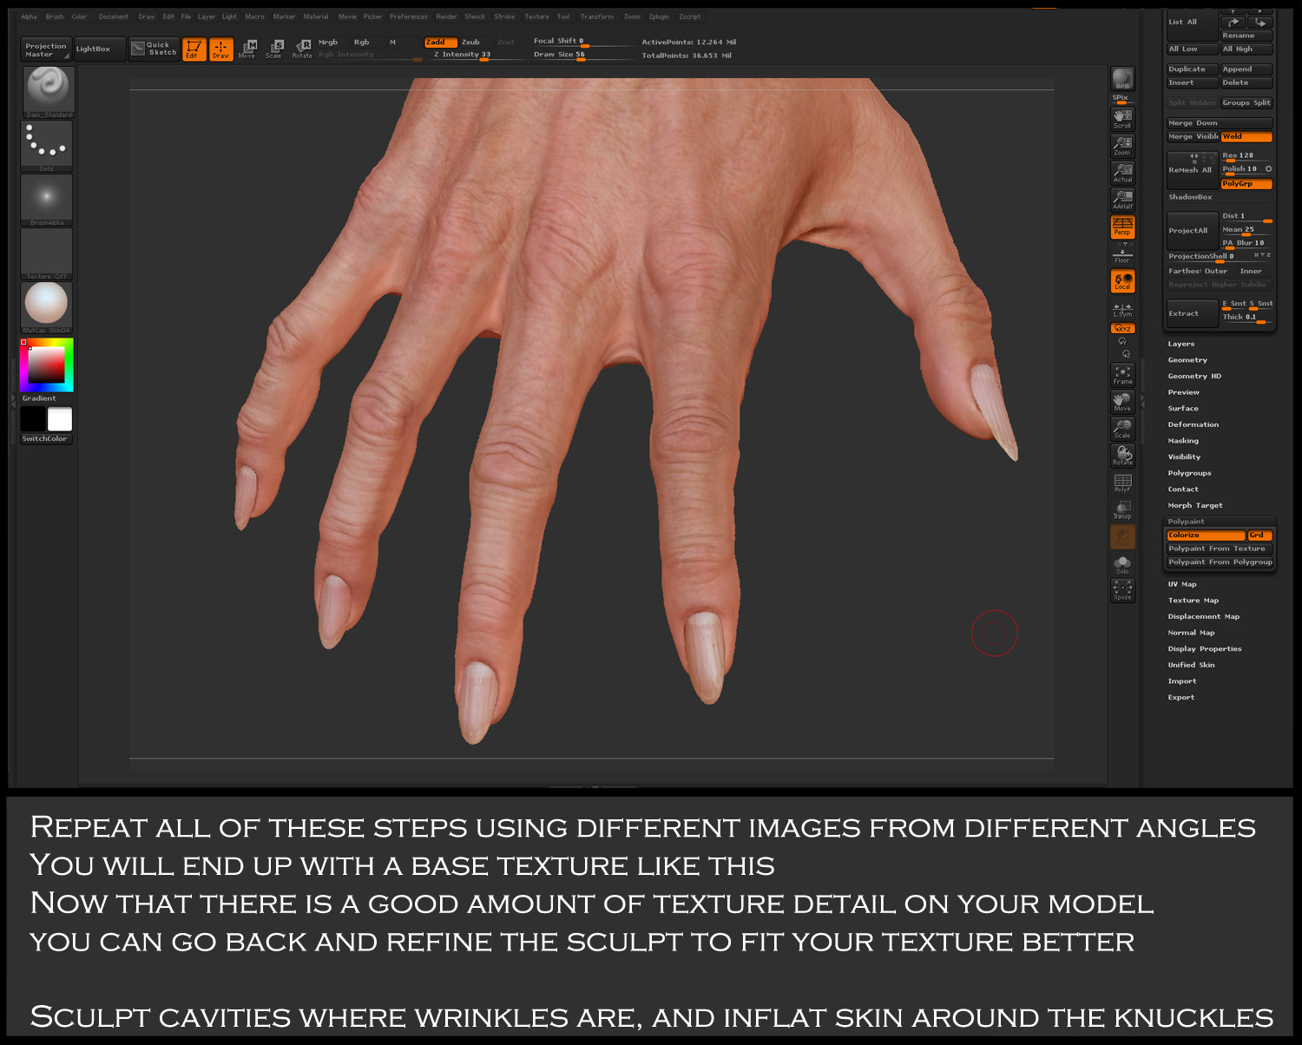
Task: Click the BPR render icon
Action: (1122, 78)
